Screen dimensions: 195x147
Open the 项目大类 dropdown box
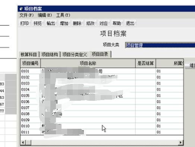click(160, 45)
